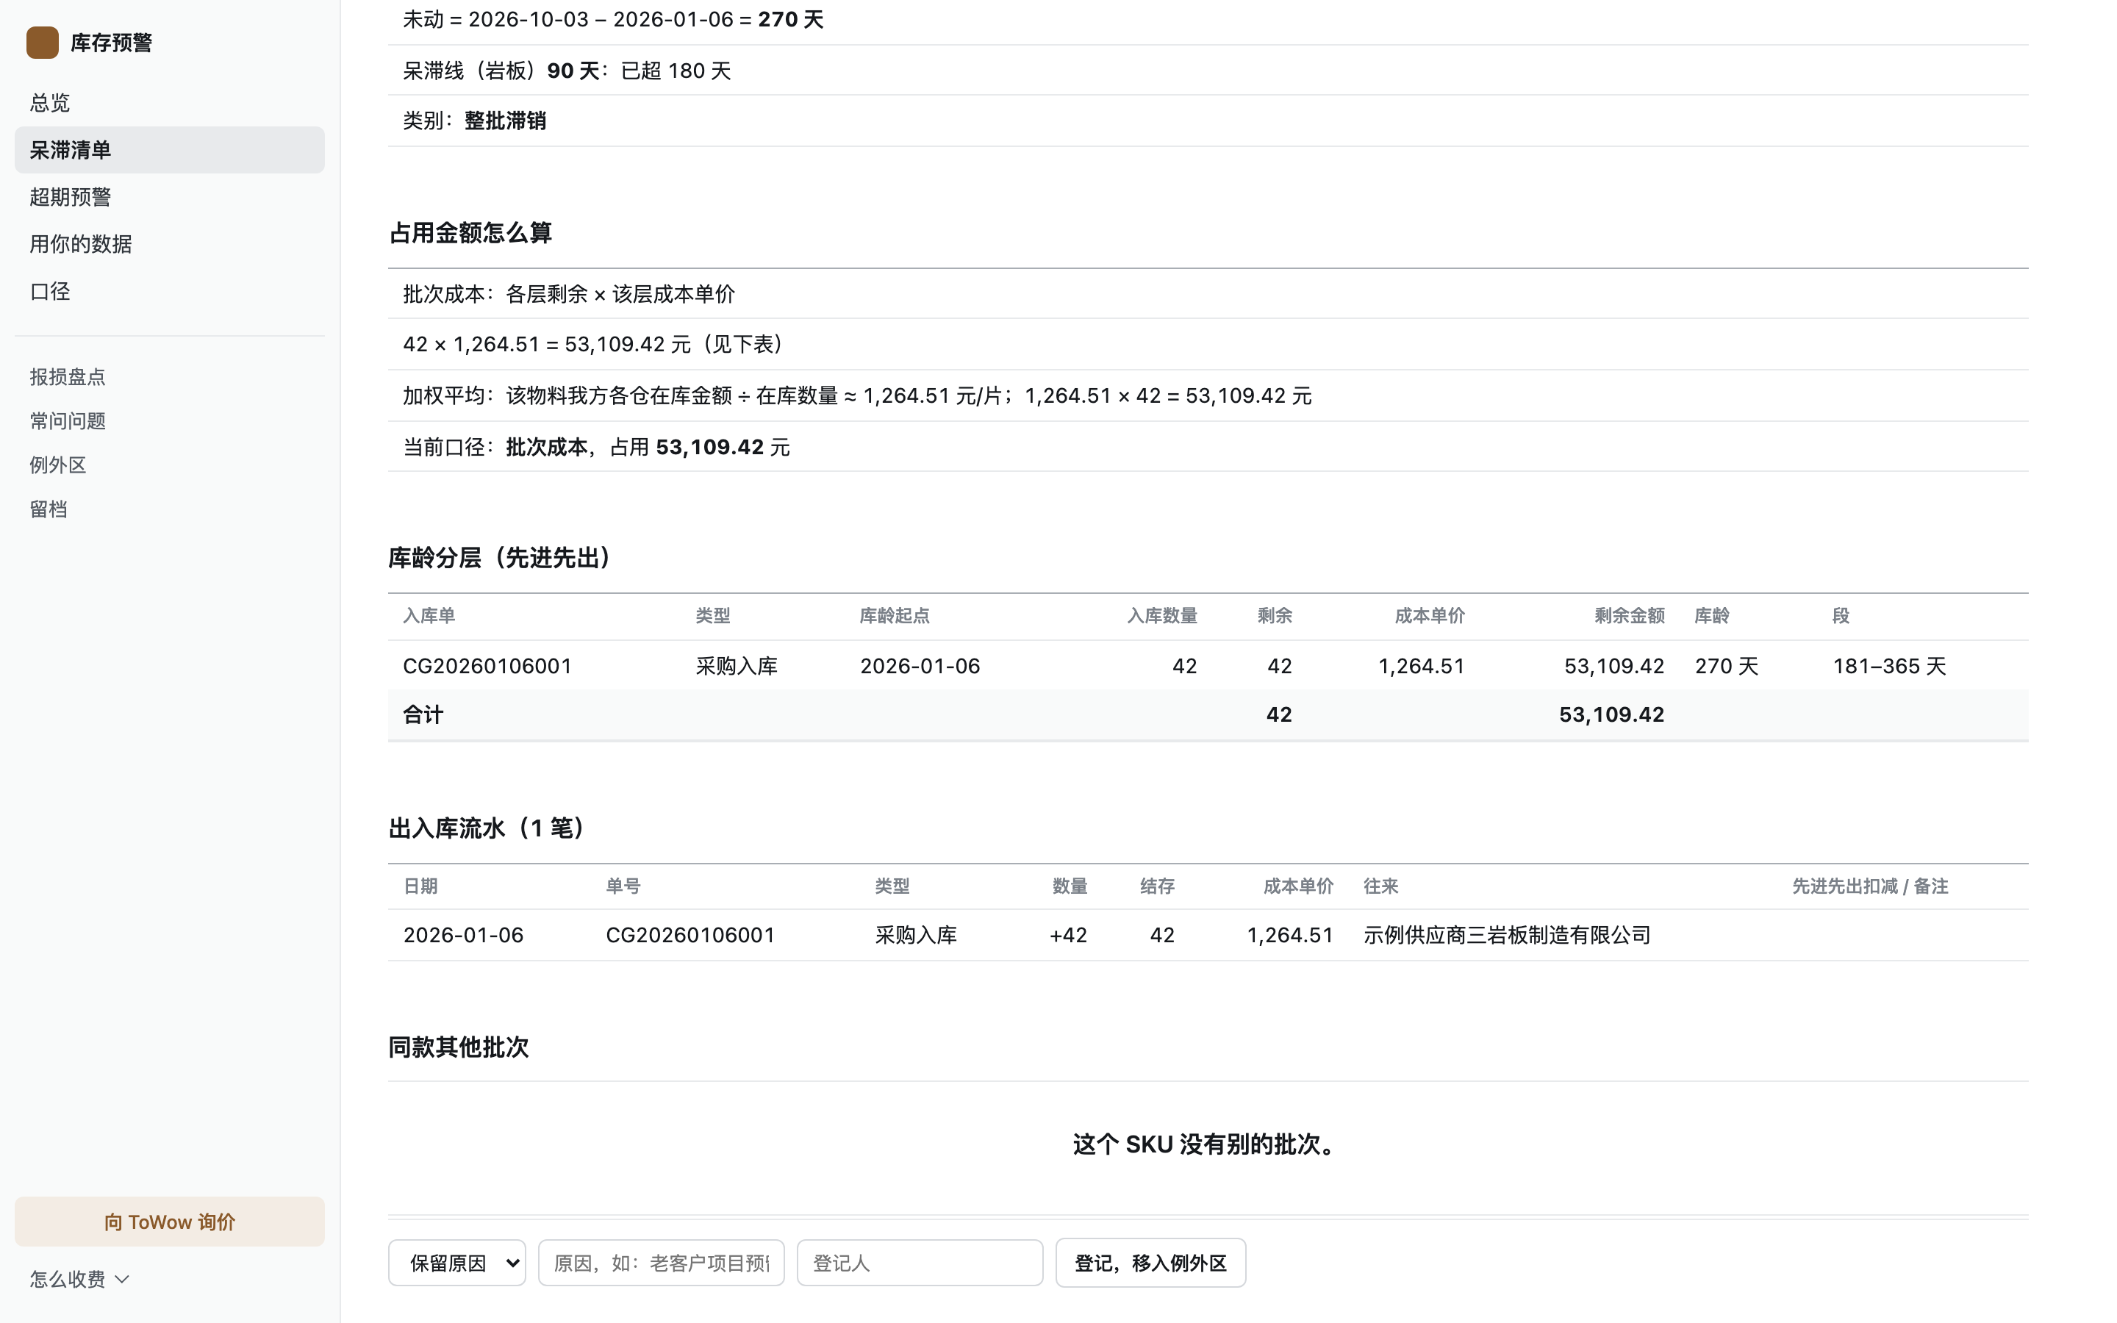Click the +42 quantity cell

click(x=1068, y=934)
